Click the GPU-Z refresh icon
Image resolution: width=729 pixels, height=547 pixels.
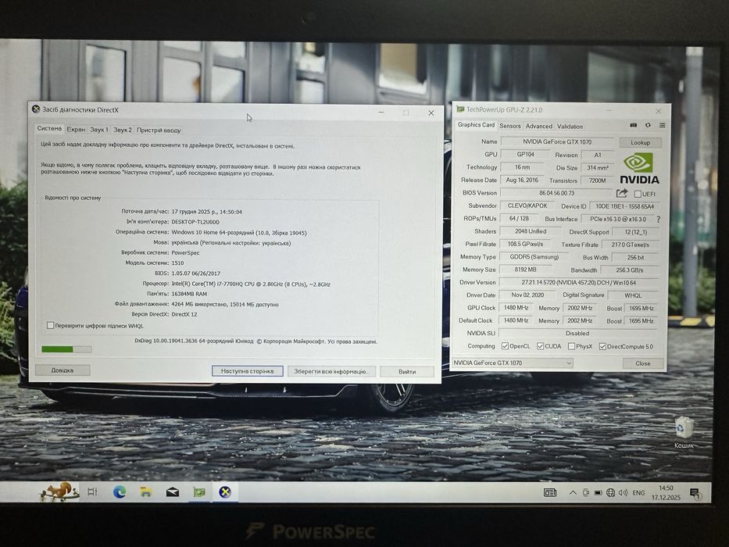coord(648,125)
